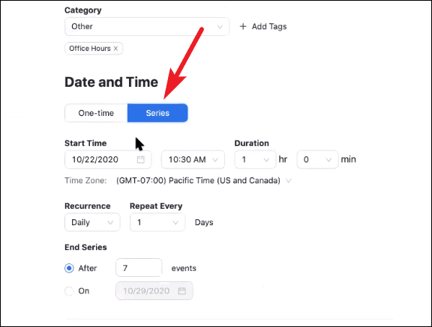
Task: Click chevron arrow in Category dropdown
Action: tap(220, 27)
